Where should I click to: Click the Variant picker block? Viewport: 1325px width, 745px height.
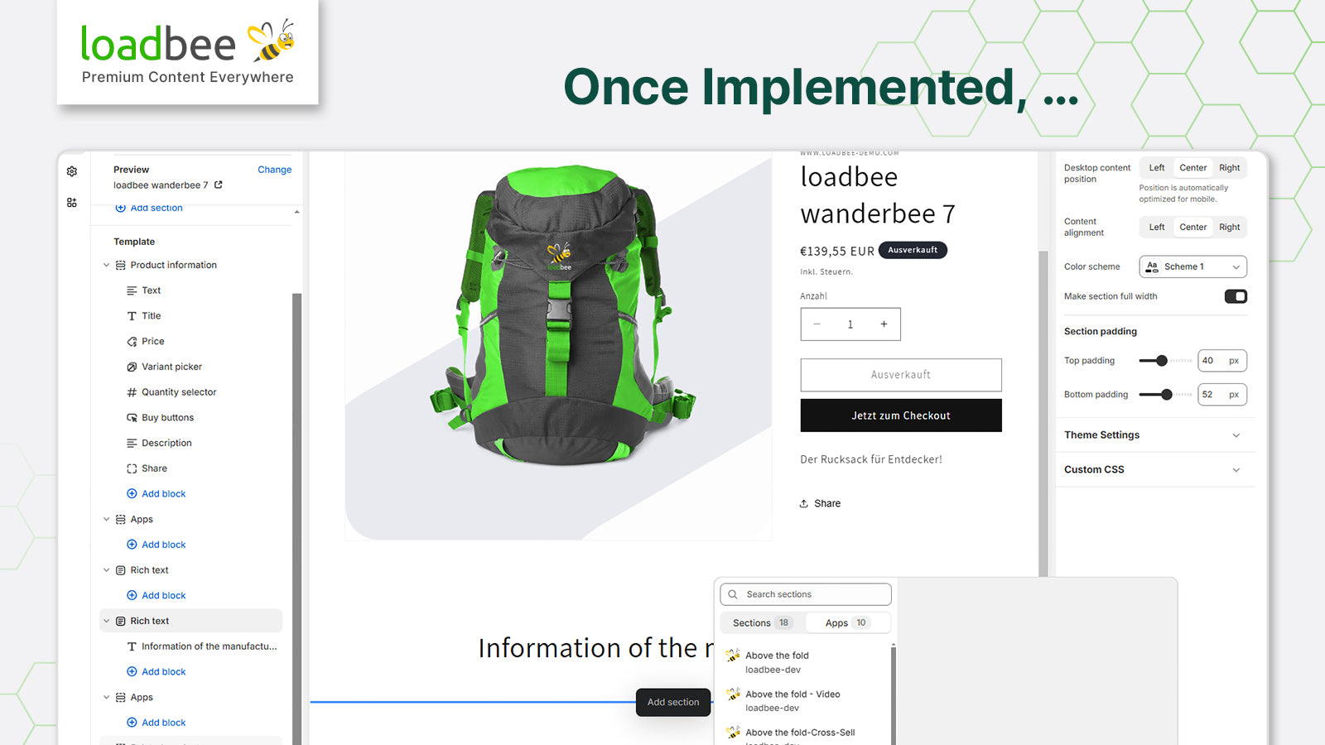click(x=171, y=366)
